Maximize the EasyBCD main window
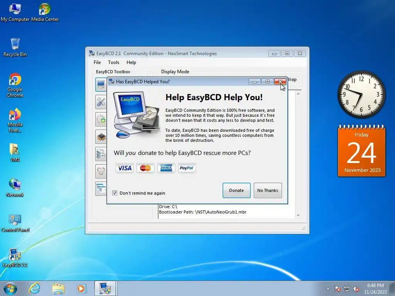Viewport: 395px width, 296px height. point(287,53)
